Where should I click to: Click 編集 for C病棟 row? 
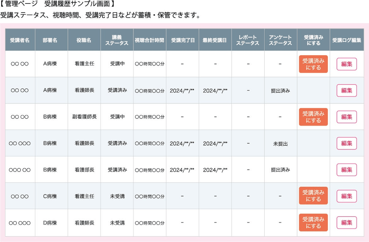coord(347,196)
